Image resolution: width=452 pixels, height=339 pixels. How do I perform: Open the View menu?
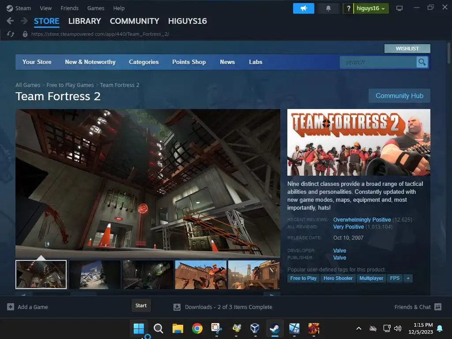[45, 8]
